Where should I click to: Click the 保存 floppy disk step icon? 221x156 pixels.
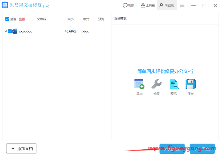pyautogui.click(x=191, y=84)
